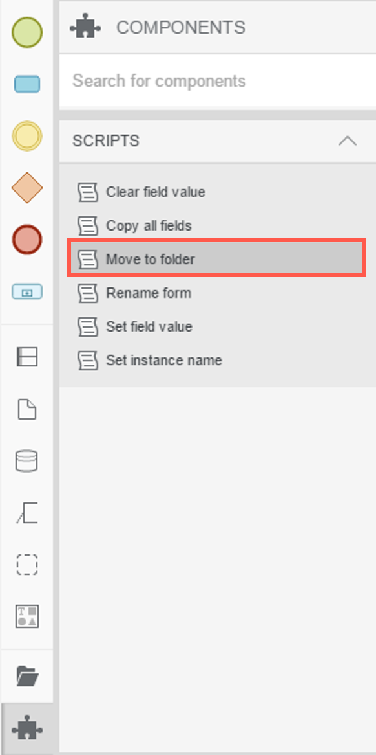The height and width of the screenshot is (755, 376).
Task: Choose the yellow intermediate event circle
Action: (27, 136)
